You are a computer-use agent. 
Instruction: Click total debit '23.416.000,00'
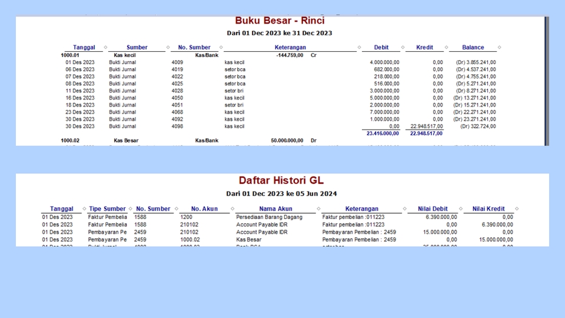point(383,134)
